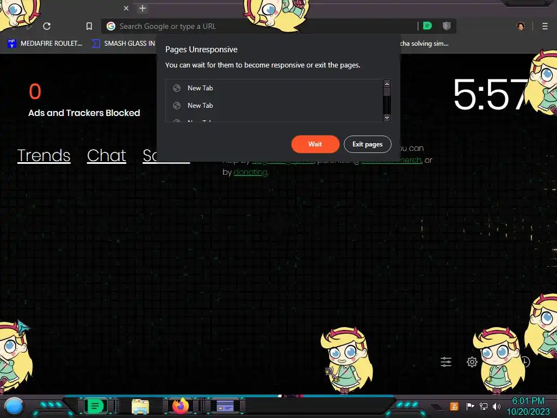Open SMASH GLASS IN bookmark

point(123,44)
